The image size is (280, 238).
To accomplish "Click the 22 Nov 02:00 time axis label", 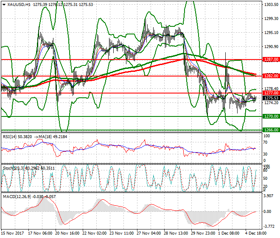I will coord(95,233).
